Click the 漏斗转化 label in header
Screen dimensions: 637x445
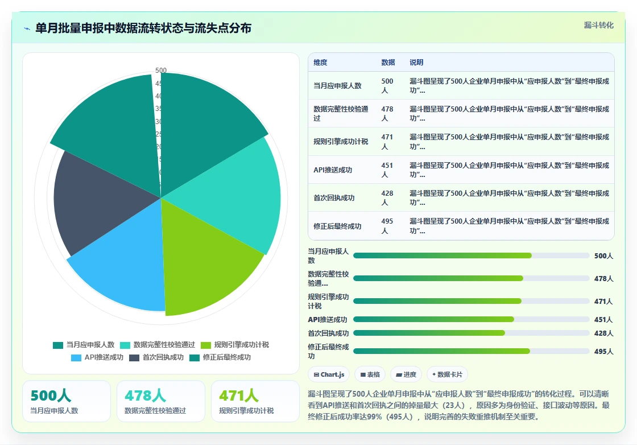[x=598, y=25]
